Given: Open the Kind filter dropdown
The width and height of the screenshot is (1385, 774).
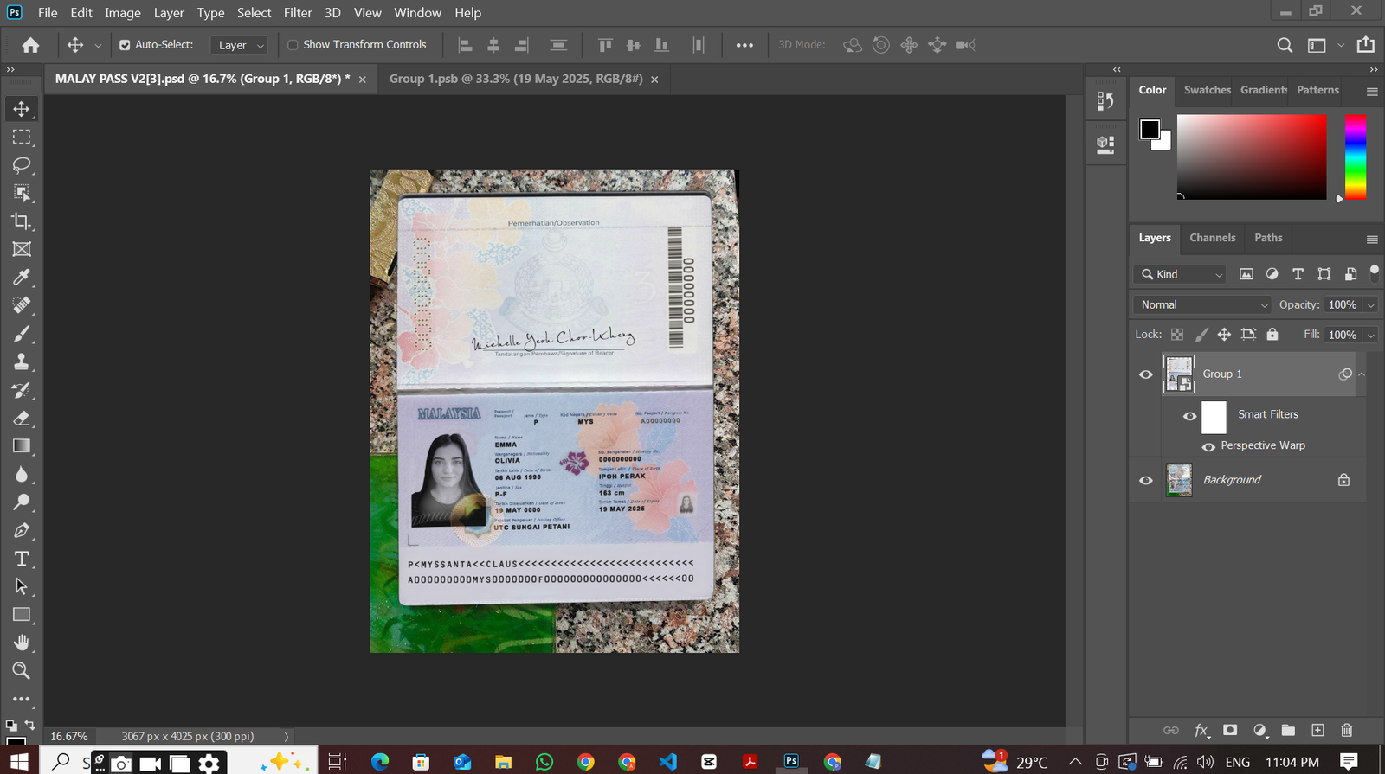Looking at the screenshot, I should [x=1182, y=274].
